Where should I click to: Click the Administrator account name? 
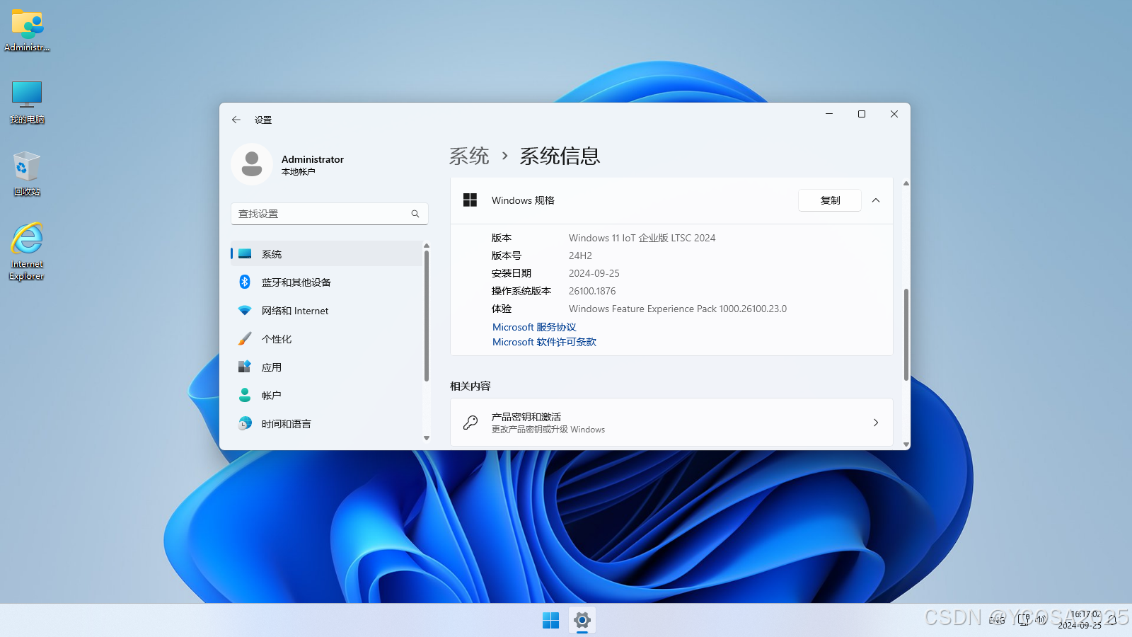point(313,159)
